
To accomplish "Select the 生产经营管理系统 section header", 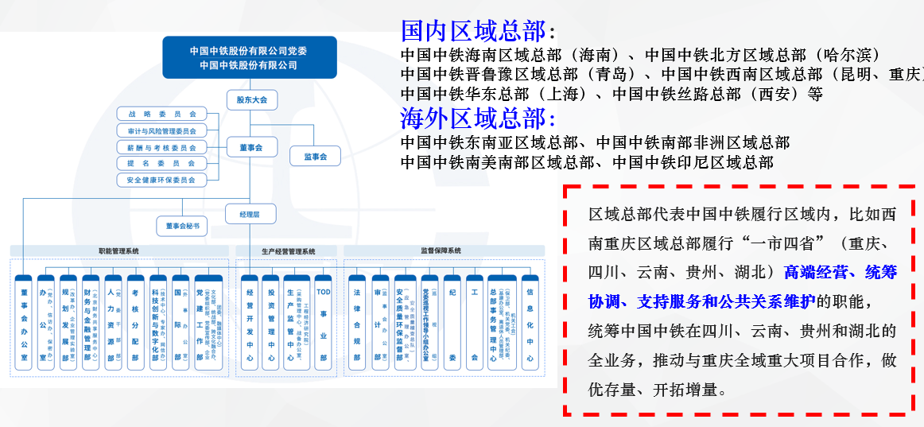I will [x=286, y=251].
